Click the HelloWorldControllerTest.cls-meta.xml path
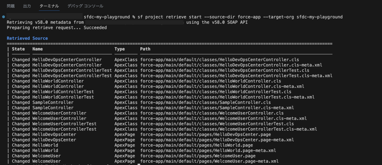This screenshot has height=165, width=382. click(227, 97)
